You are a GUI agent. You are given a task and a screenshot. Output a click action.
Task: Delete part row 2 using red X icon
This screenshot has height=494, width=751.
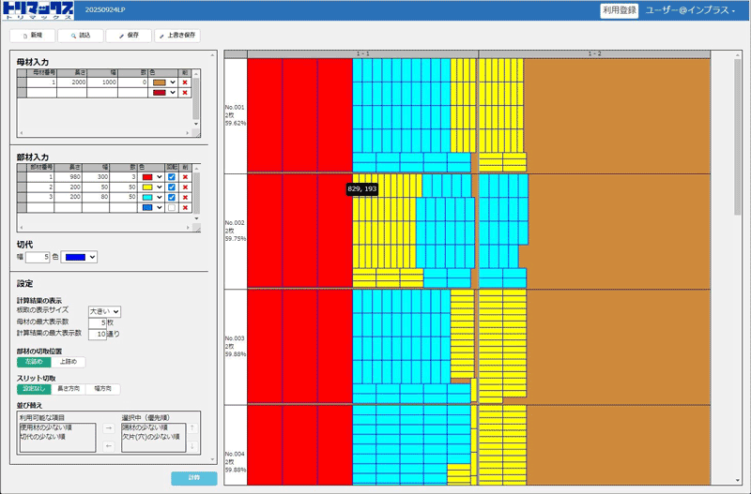(x=185, y=187)
